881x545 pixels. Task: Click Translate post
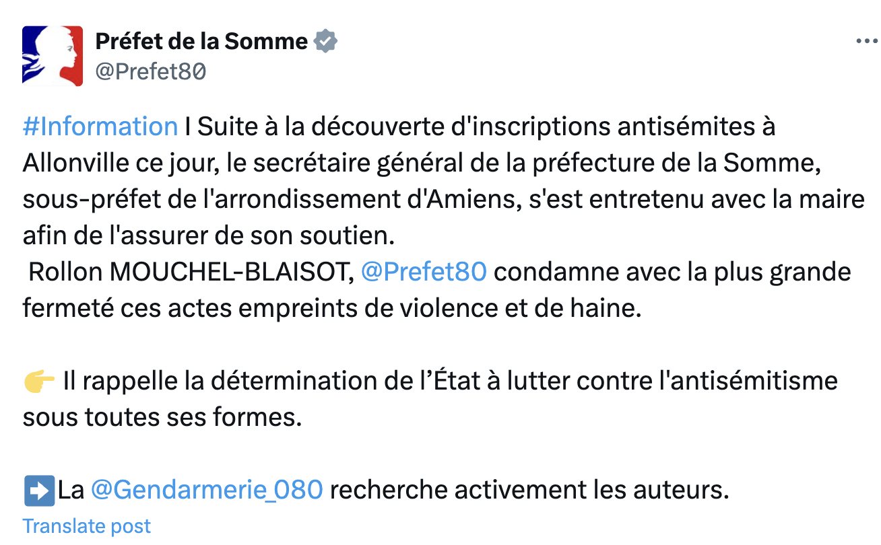[x=87, y=526]
